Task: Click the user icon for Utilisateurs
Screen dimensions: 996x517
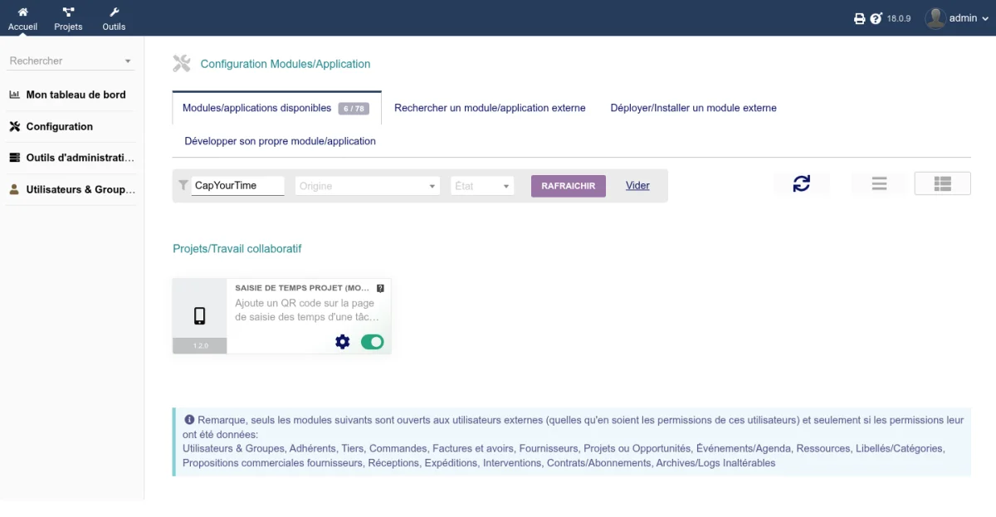Action: pyautogui.click(x=14, y=189)
